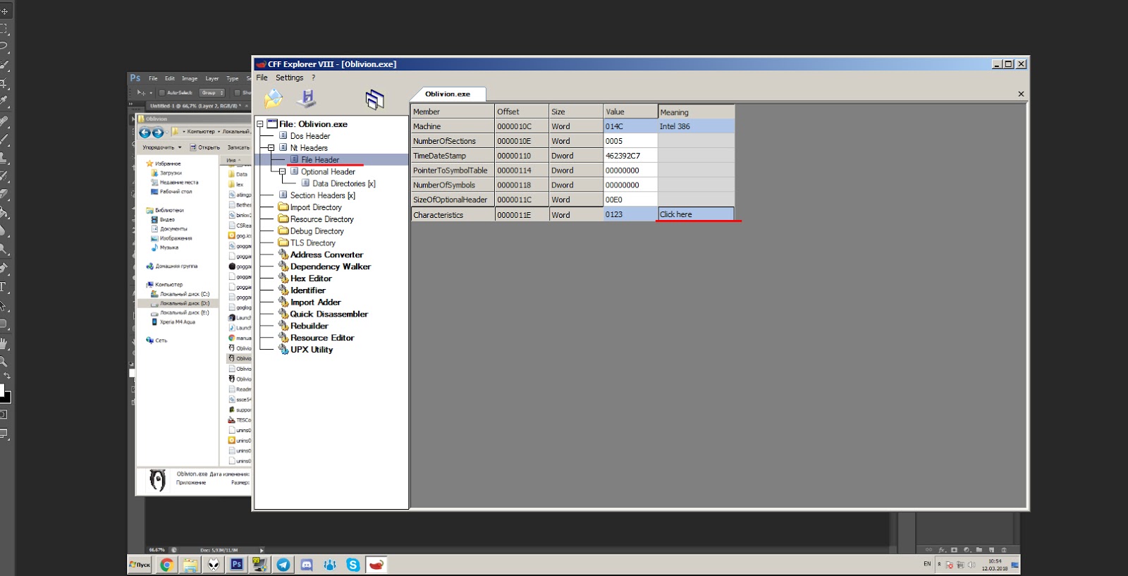1128x576 pixels.
Task: Click the Записать button in explorer
Action: point(238,147)
